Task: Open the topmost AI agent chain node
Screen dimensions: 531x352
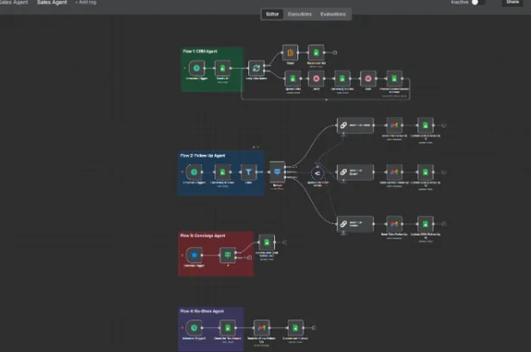Action: (x=355, y=126)
